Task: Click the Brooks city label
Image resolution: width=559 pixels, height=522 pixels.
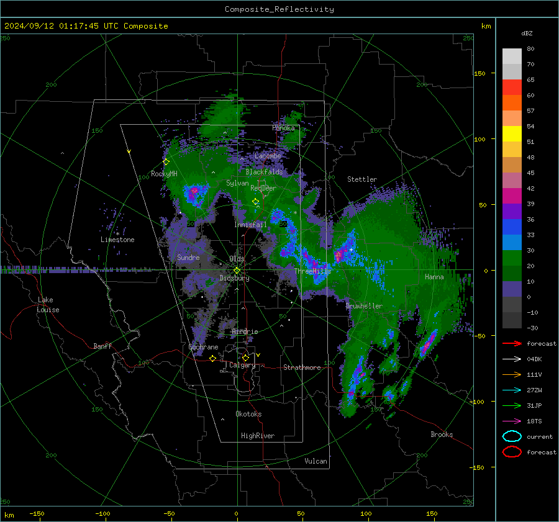Action: [x=442, y=434]
